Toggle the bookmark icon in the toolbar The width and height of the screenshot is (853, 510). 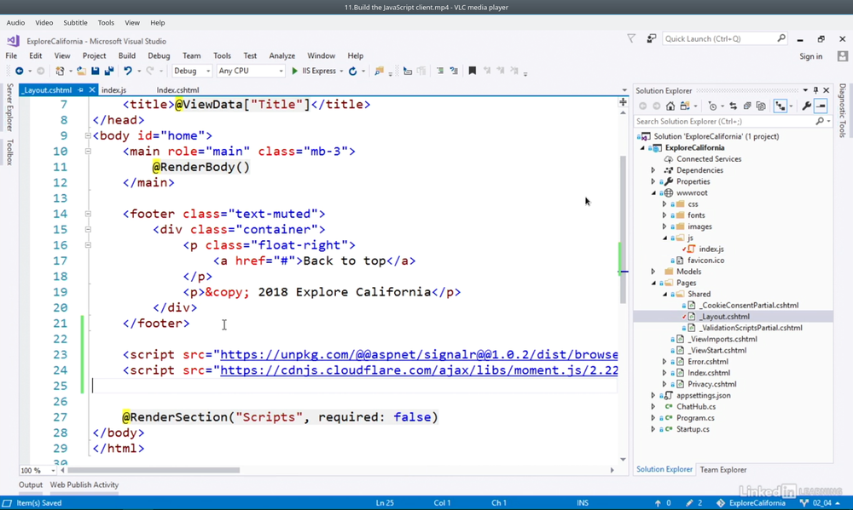click(x=473, y=71)
